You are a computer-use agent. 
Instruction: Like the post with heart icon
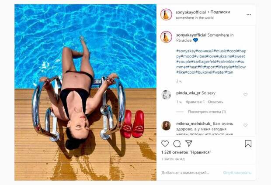coord(165,144)
